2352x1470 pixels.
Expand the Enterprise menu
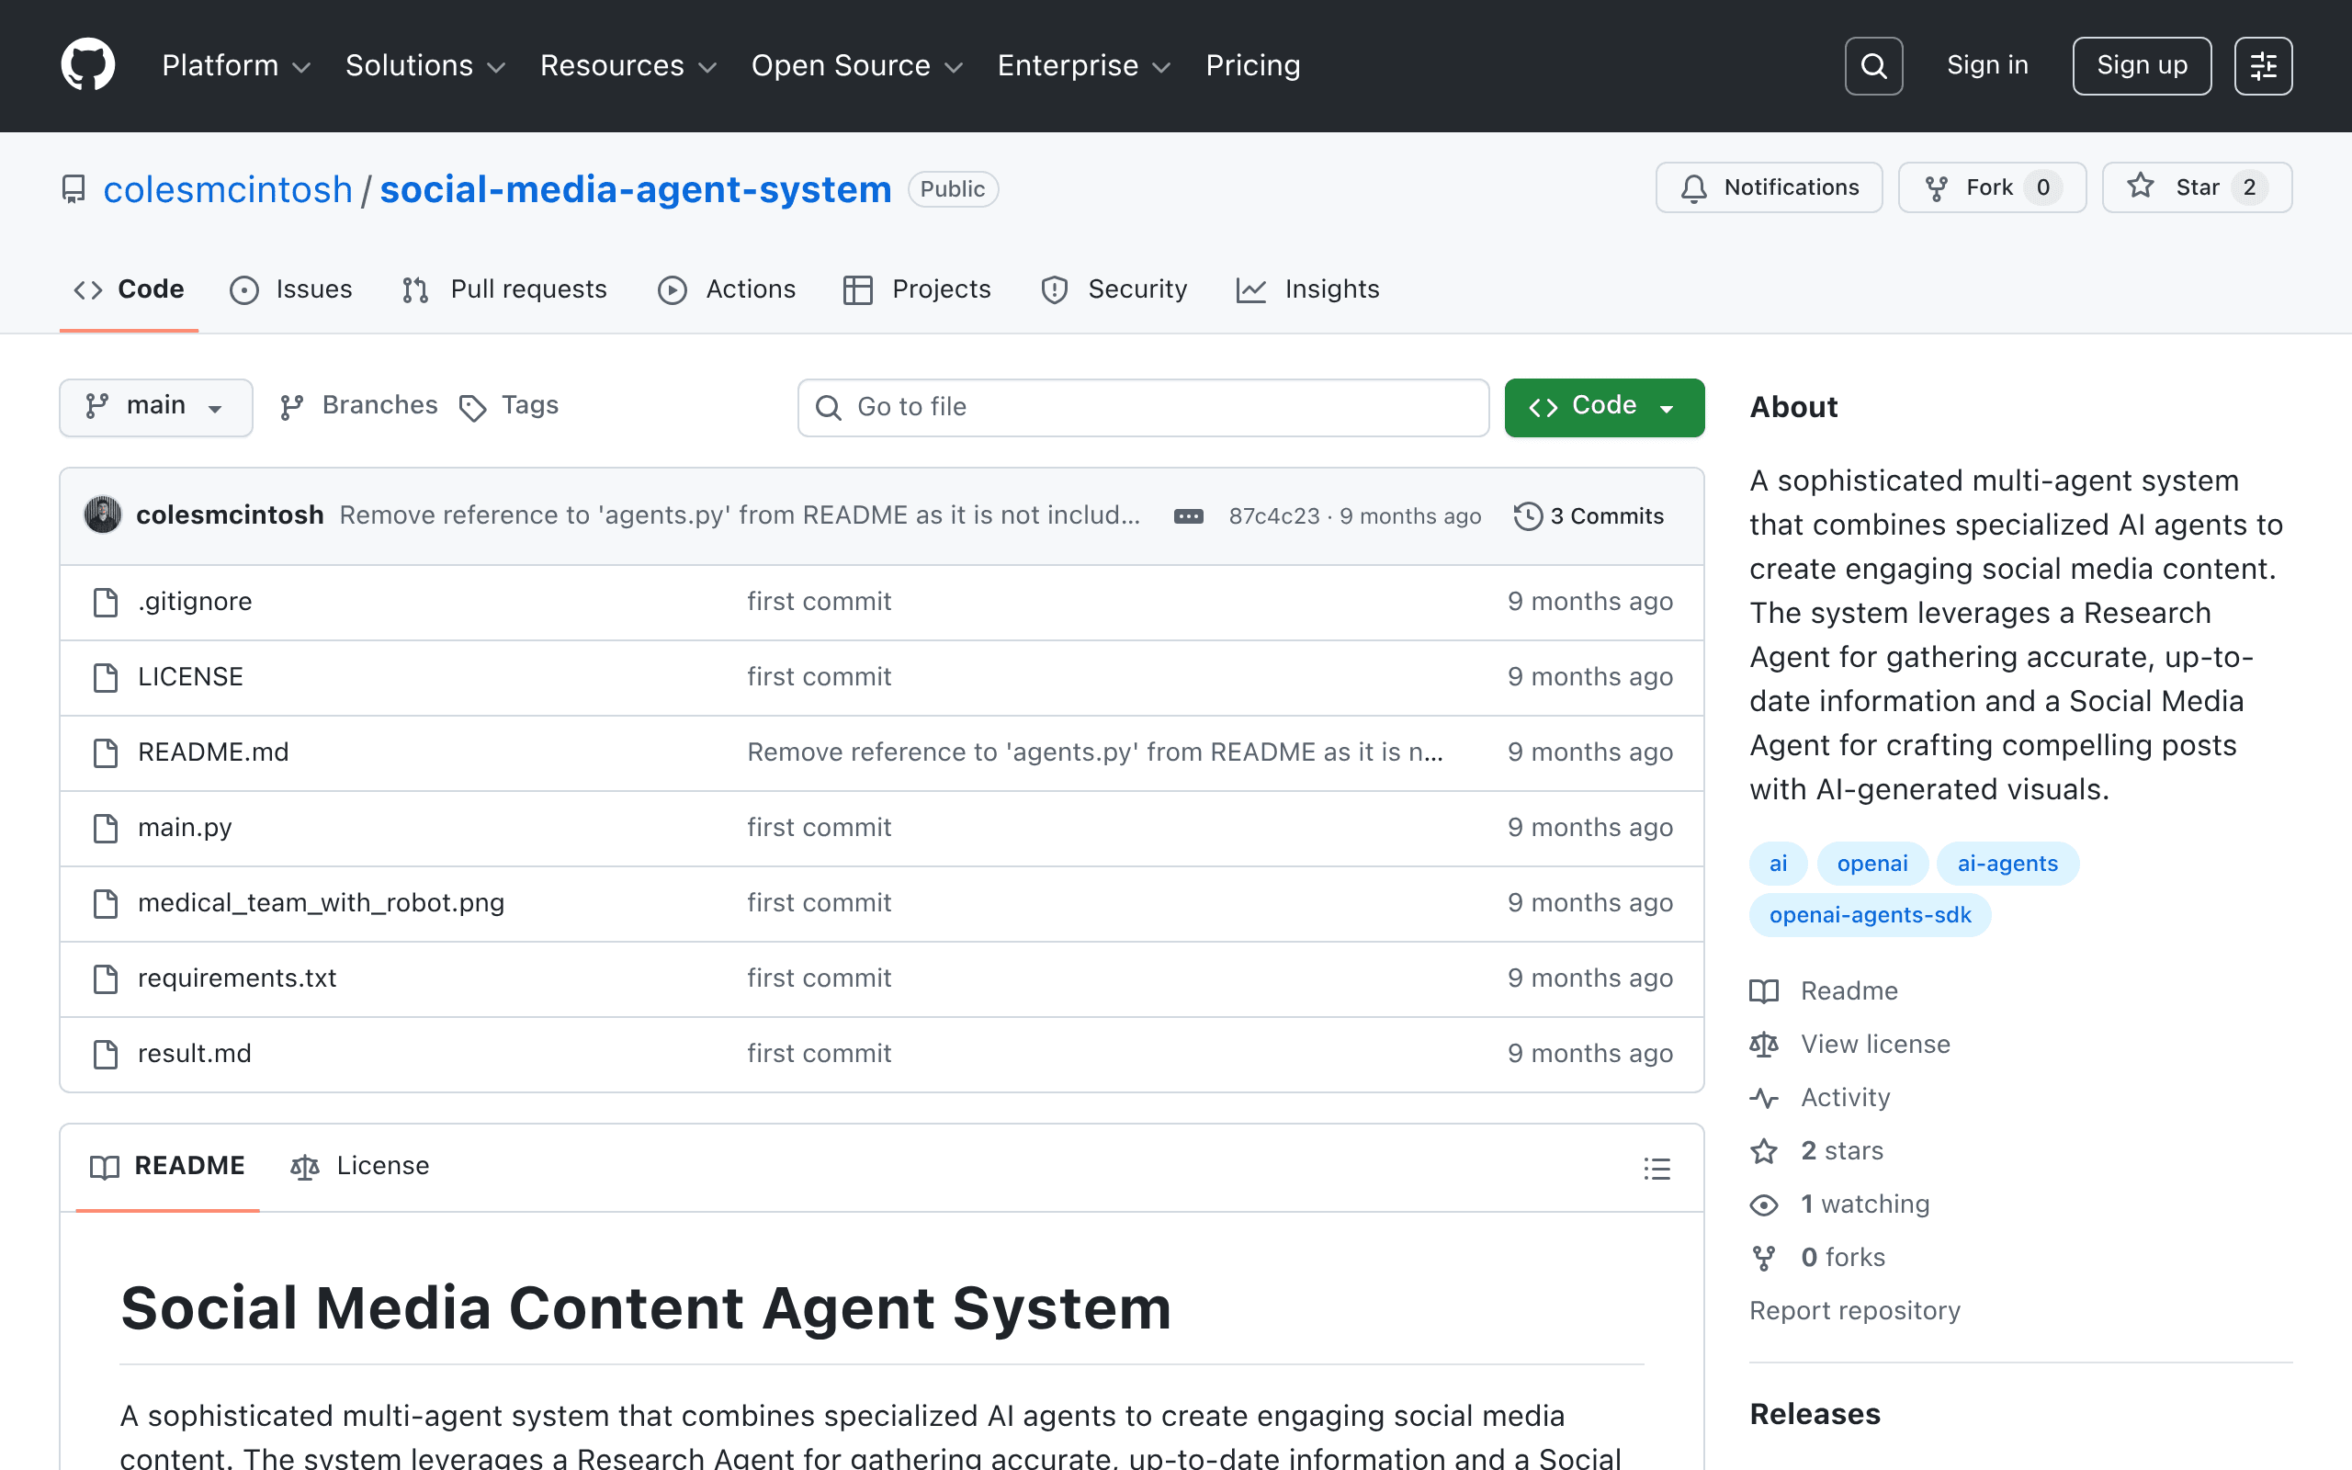[x=1084, y=65]
